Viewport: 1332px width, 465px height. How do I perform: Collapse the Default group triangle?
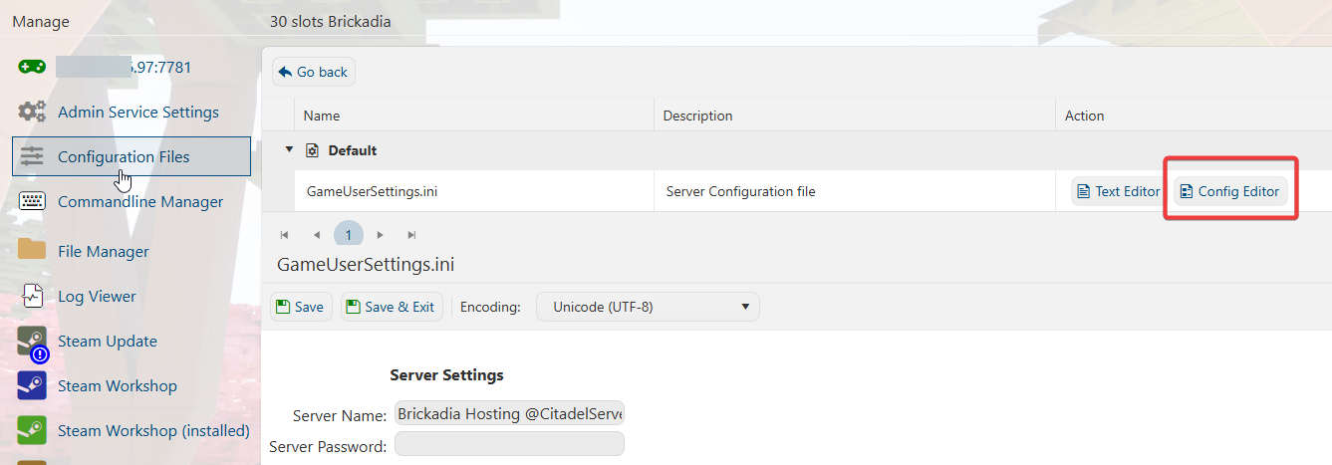click(x=289, y=150)
